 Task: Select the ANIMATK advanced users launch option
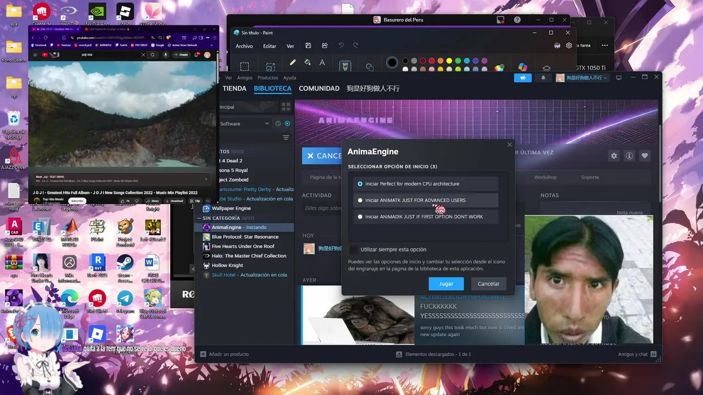[426, 200]
